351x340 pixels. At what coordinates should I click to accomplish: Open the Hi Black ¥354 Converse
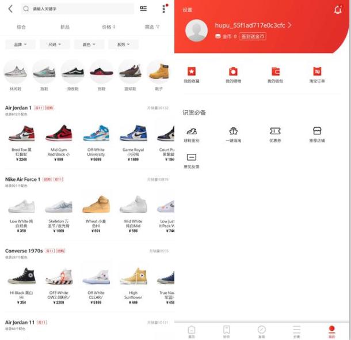21,285
